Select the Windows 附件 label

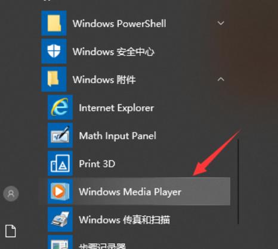click(x=104, y=80)
